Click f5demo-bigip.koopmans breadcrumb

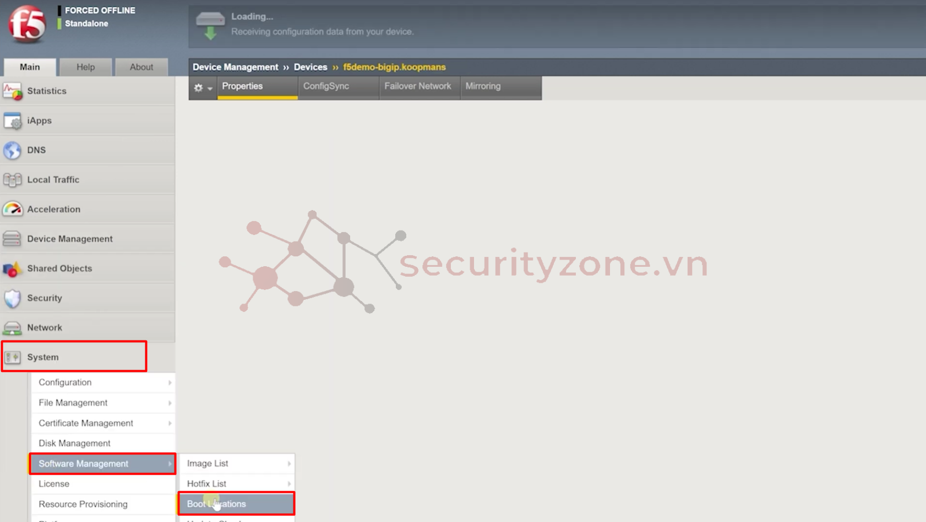pos(394,67)
